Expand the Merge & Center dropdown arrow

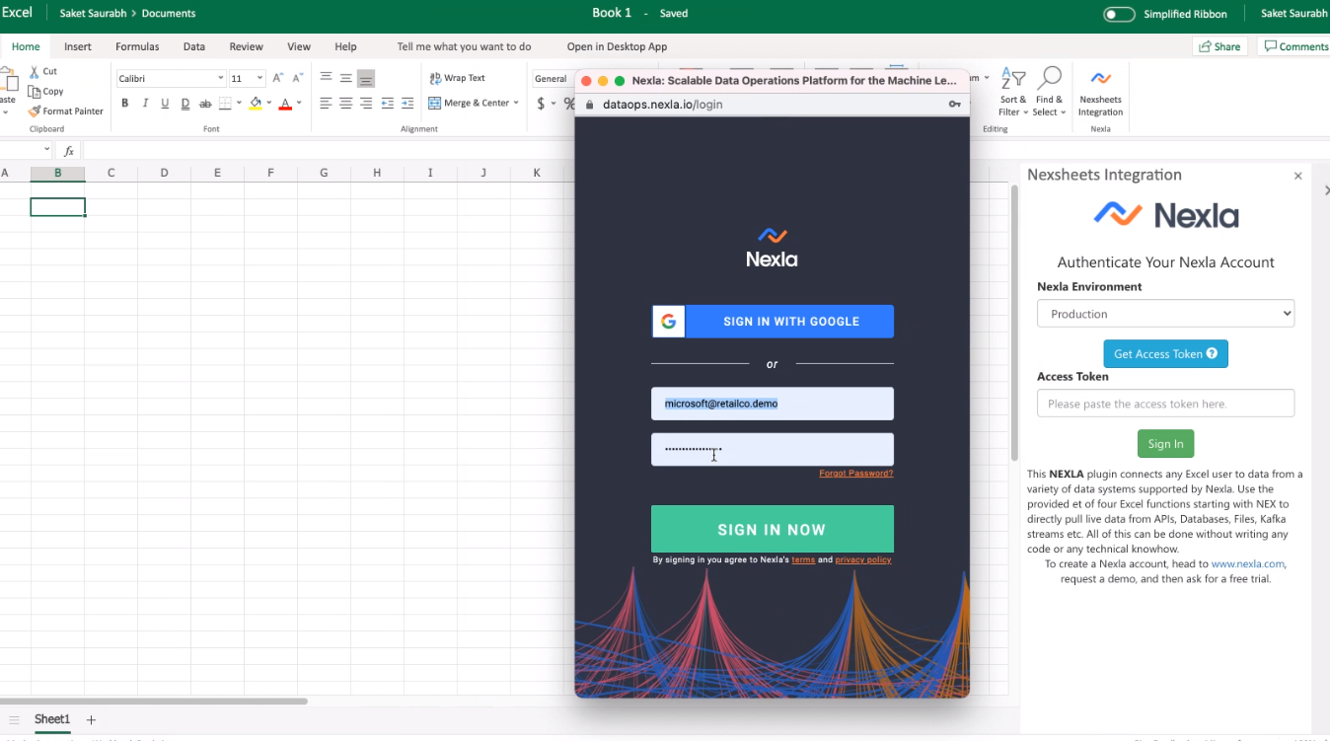(516, 103)
